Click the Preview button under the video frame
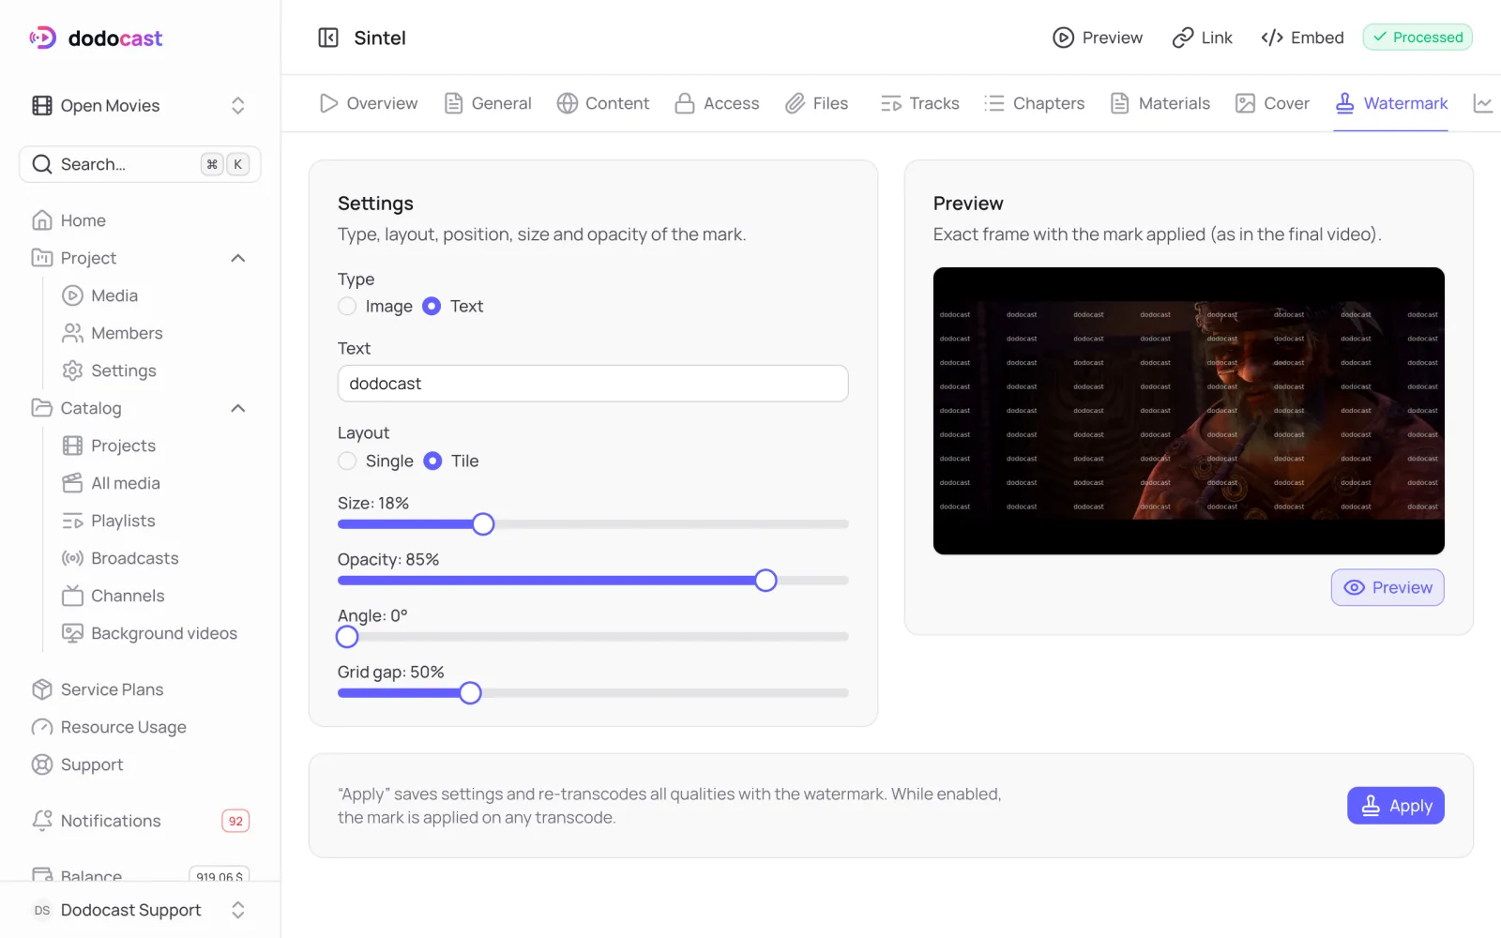The width and height of the screenshot is (1501, 938). point(1387,587)
